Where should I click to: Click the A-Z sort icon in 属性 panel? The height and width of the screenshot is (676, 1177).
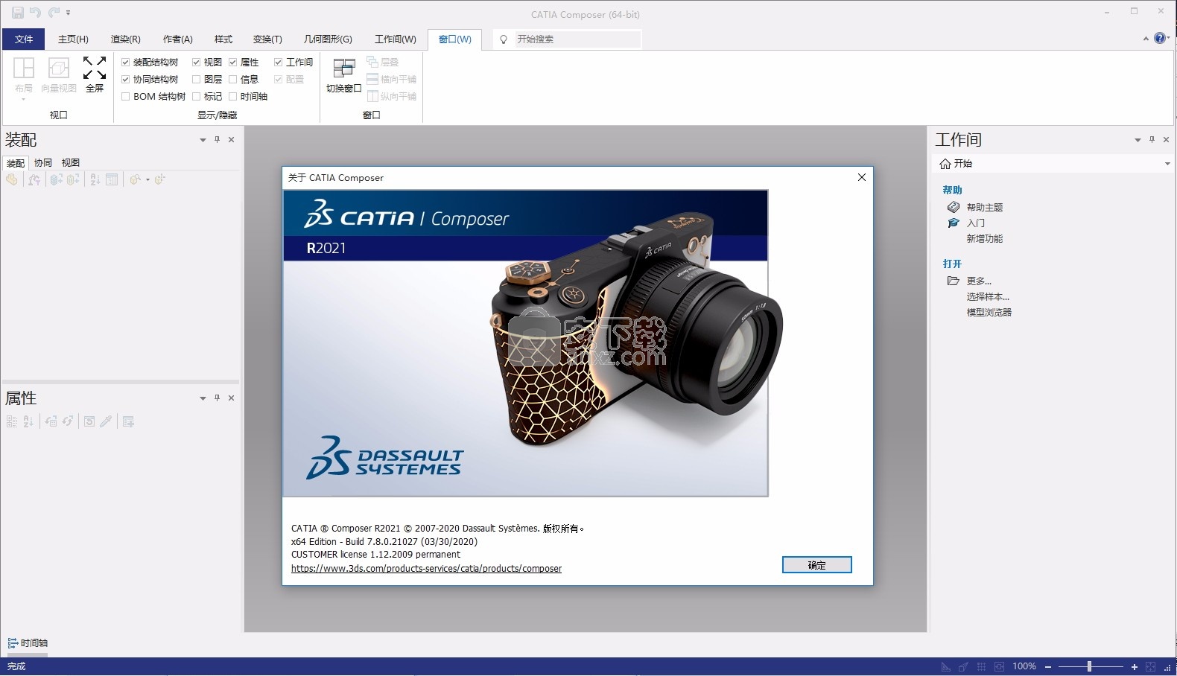28,421
